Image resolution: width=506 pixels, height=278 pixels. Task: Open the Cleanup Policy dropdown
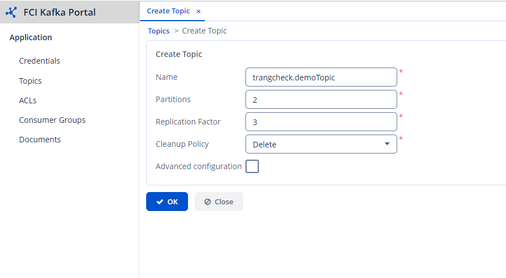point(321,144)
